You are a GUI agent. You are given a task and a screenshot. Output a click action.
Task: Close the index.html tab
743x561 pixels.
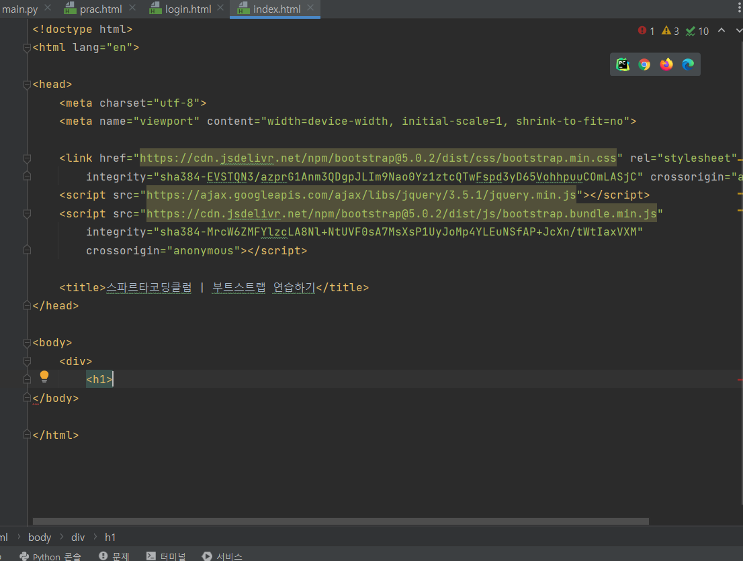click(x=310, y=7)
